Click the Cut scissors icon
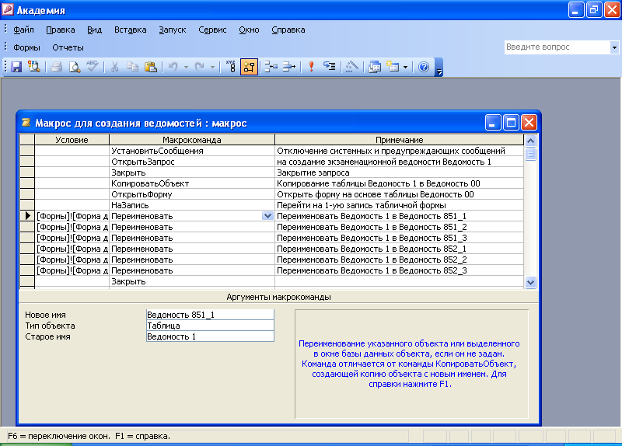This screenshot has width=622, height=446. point(114,67)
